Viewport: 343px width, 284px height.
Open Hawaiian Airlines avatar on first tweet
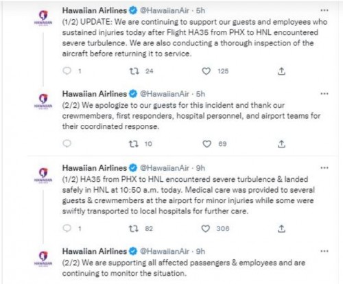43,18
